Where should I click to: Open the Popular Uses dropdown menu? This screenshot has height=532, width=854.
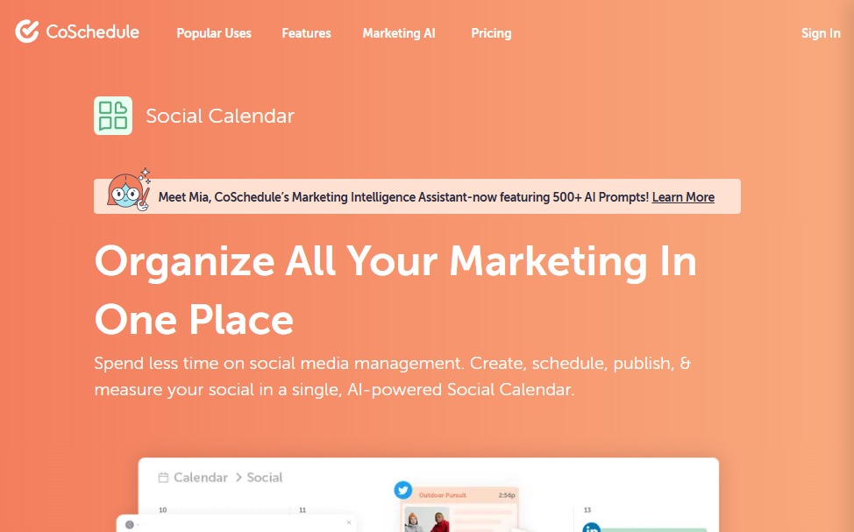point(214,33)
